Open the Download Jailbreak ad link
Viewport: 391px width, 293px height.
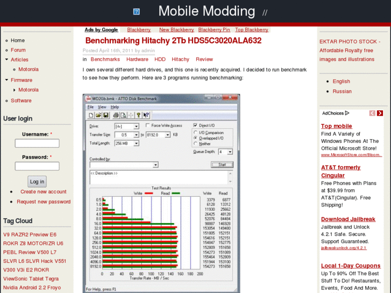(x=348, y=219)
